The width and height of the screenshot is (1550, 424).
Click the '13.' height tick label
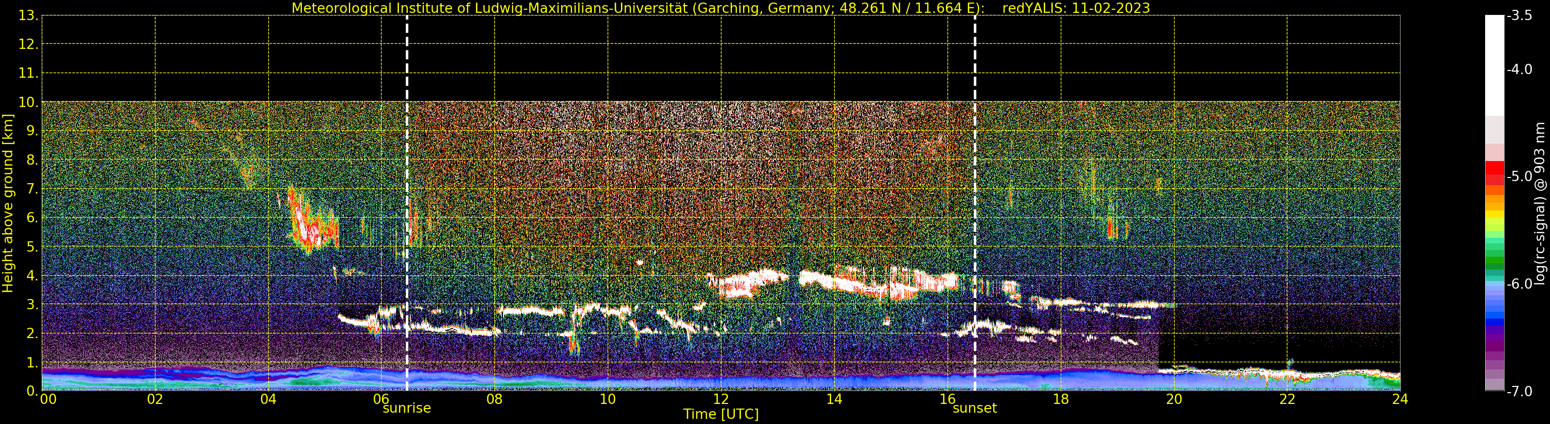[x=28, y=15]
